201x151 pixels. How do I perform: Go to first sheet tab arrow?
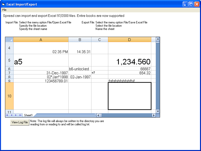tap(7, 115)
